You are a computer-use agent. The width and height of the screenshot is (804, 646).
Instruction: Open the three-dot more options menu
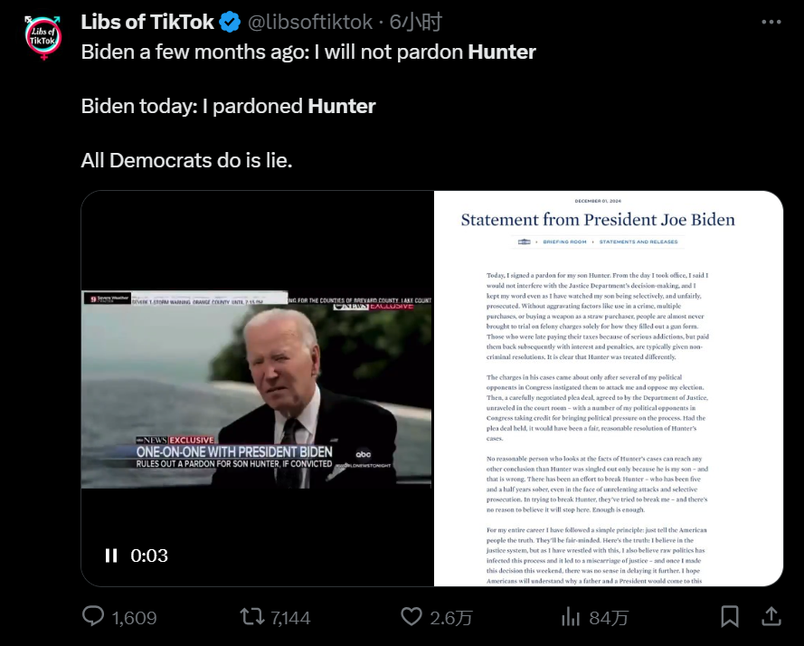771,22
